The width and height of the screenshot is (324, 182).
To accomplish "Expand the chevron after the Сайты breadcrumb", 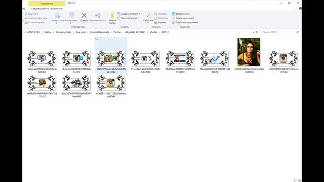I will click(x=53, y=32).
